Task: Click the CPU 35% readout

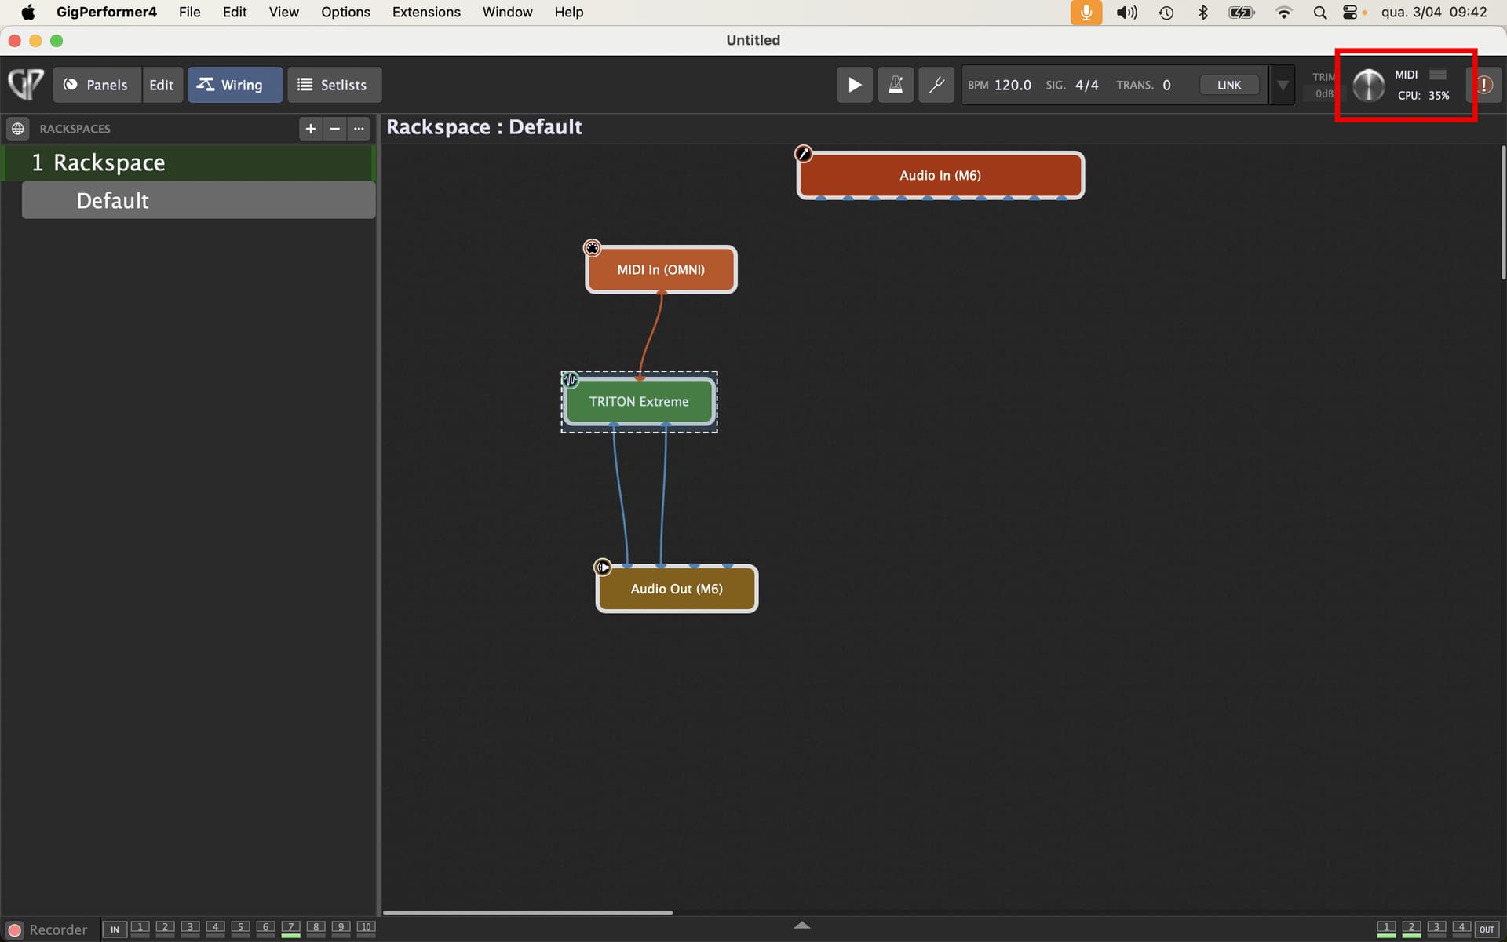Action: coord(1423,95)
